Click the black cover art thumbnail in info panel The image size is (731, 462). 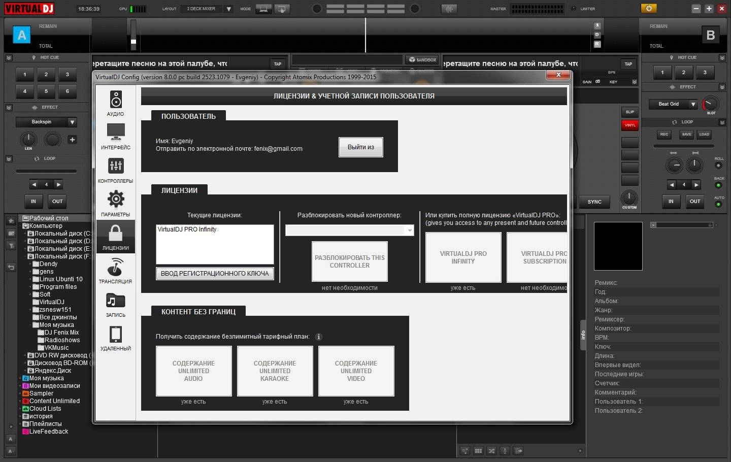point(618,246)
